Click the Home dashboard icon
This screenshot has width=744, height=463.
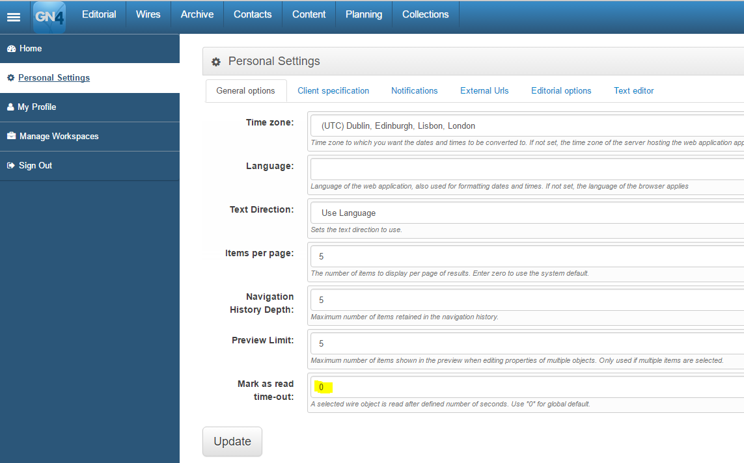point(11,49)
